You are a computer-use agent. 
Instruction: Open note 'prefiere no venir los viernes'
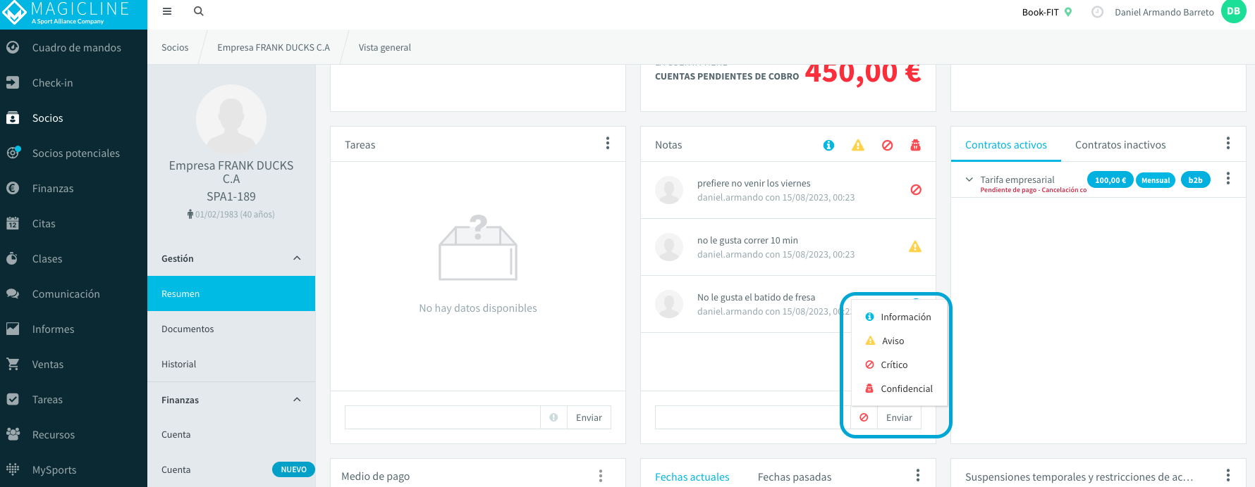(x=788, y=190)
